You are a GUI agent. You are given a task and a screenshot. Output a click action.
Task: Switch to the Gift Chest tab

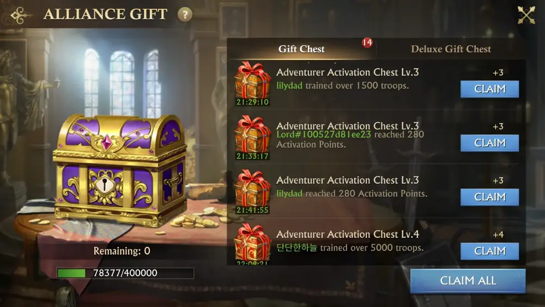(301, 49)
